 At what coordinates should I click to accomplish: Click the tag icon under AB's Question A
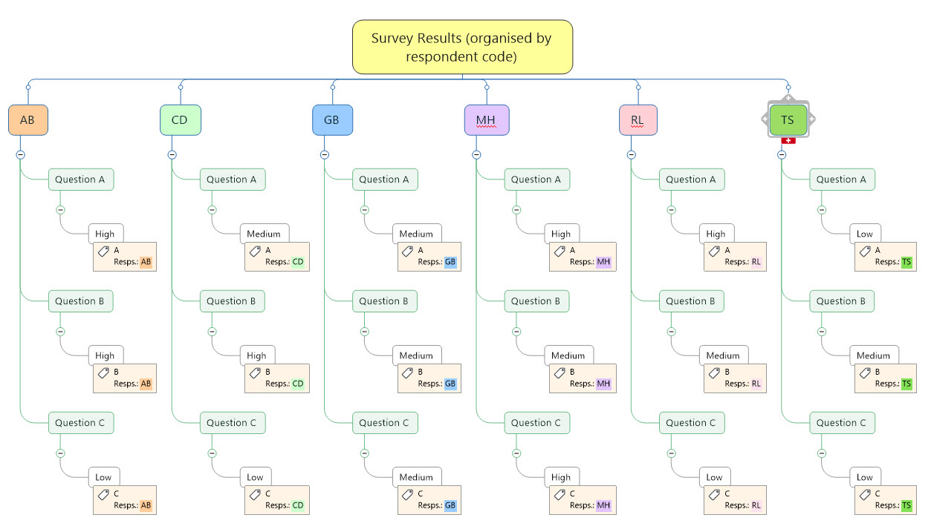(103, 252)
